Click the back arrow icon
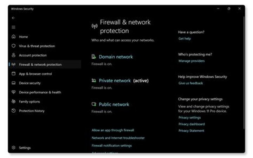 point(13,18)
